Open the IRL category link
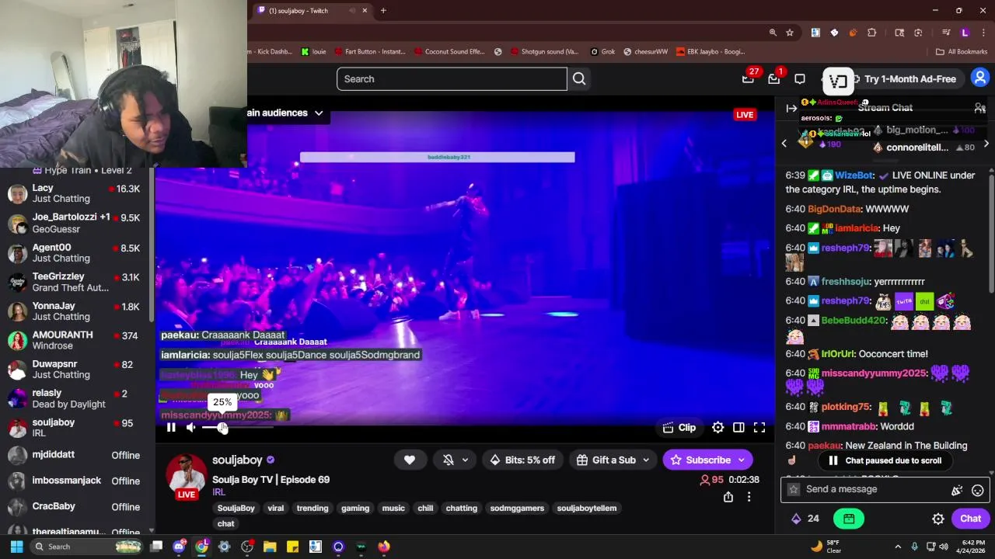The image size is (995, 559). pyautogui.click(x=219, y=492)
